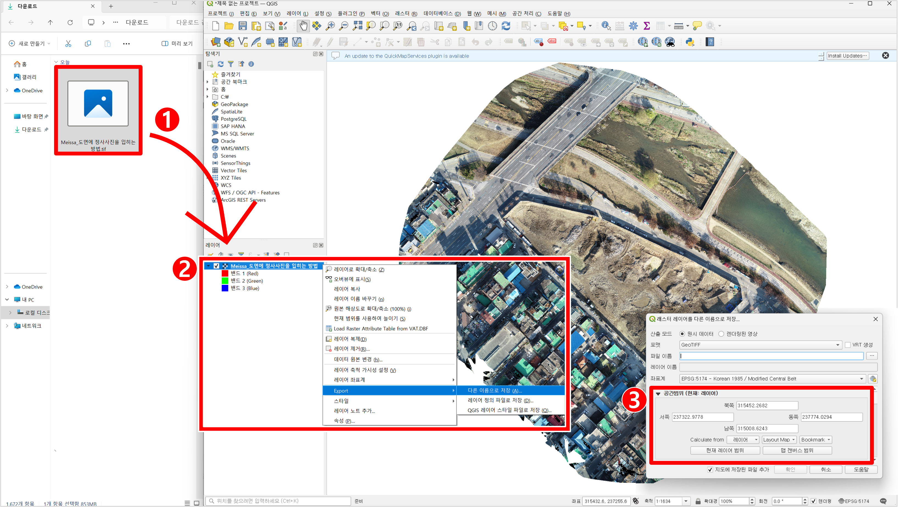Open the QGIS help book icon
The image size is (898, 507).
[x=710, y=42]
